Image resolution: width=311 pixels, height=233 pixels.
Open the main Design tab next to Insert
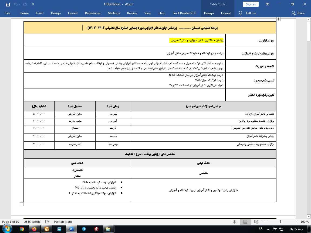(x=56, y=13)
